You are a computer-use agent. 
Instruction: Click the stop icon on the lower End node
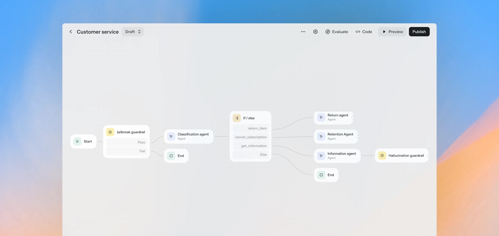tap(321, 175)
